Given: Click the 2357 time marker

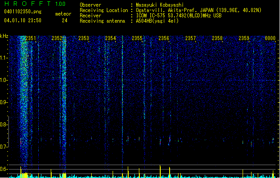Looking at the screenshot, I should point(191,38).
